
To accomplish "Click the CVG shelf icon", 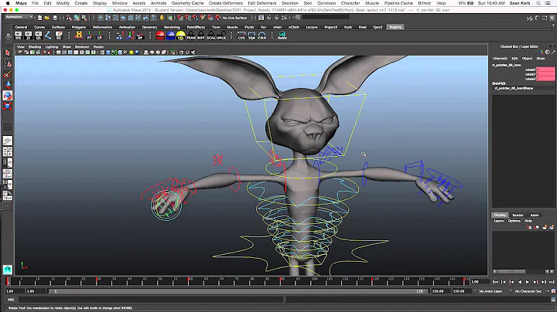I will 241,36.
